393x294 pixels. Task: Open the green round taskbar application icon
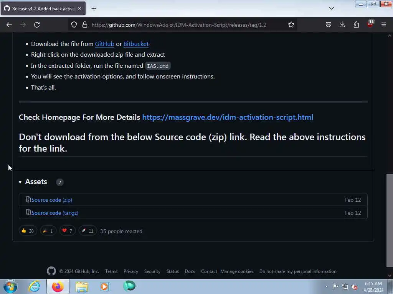click(x=129, y=286)
